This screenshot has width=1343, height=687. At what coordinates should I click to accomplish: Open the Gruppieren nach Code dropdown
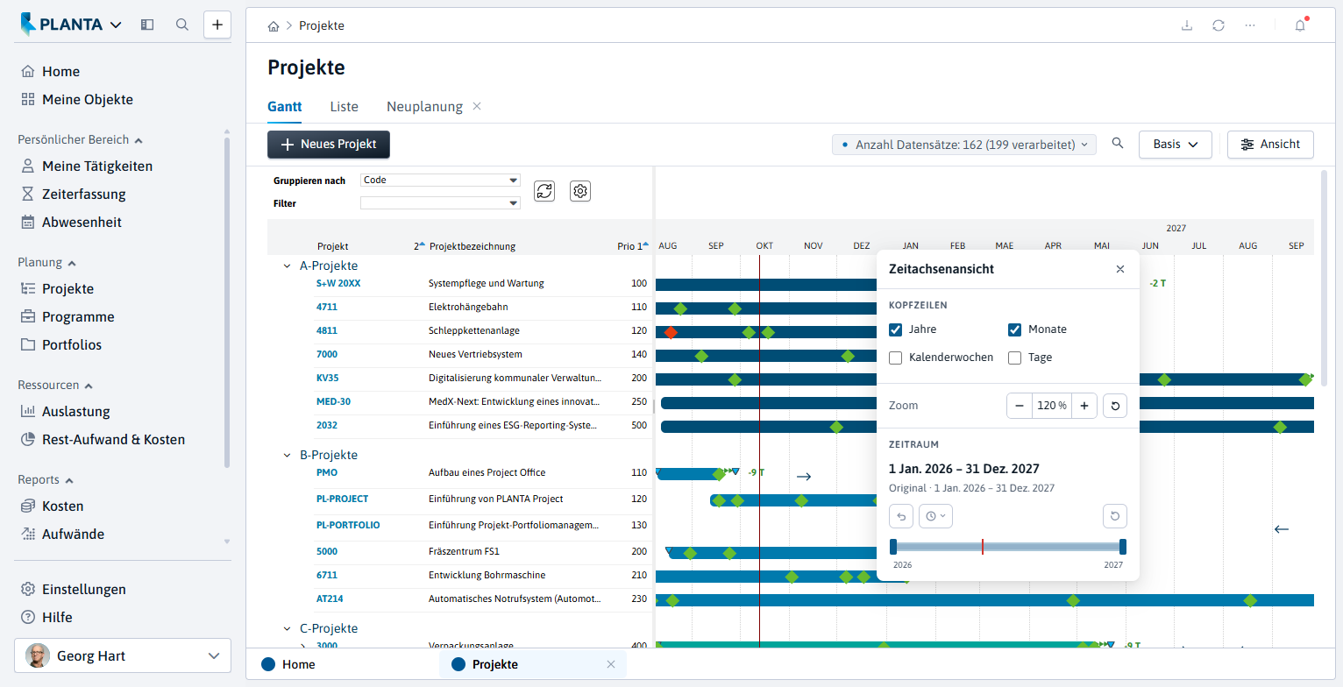point(440,181)
